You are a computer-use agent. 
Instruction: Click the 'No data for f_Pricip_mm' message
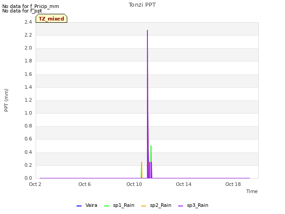pyautogui.click(x=31, y=6)
